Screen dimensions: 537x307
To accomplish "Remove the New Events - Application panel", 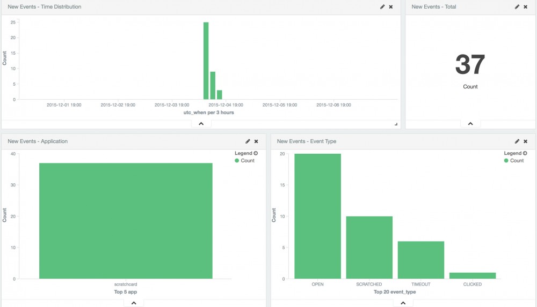I will 256,141.
